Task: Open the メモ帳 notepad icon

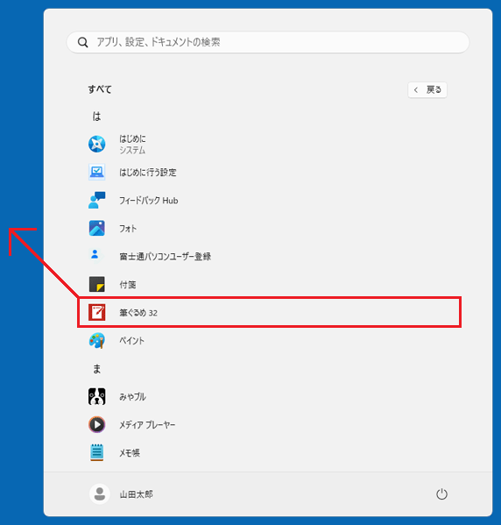Action: pos(96,452)
